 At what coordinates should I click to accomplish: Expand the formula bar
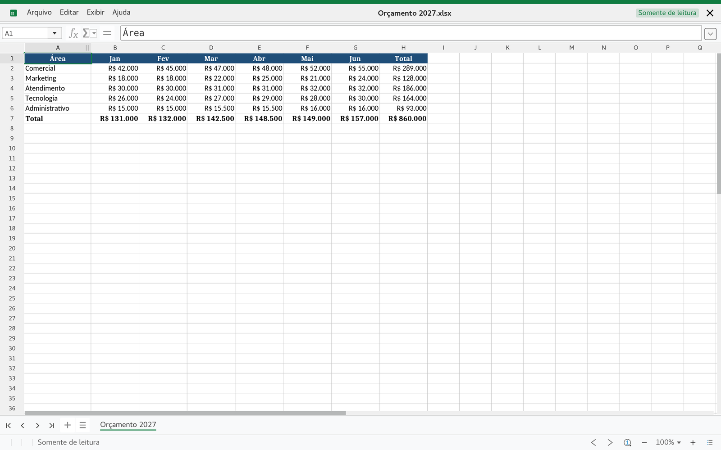710,34
